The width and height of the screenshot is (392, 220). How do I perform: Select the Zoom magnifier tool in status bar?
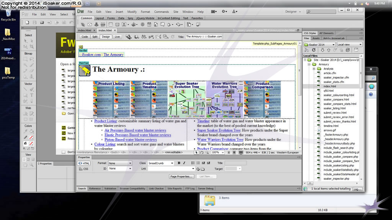pos(207,152)
